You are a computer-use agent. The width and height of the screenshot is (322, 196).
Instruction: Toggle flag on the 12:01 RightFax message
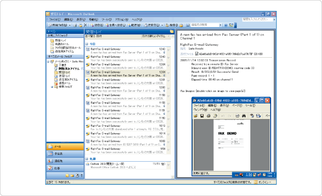(168, 81)
